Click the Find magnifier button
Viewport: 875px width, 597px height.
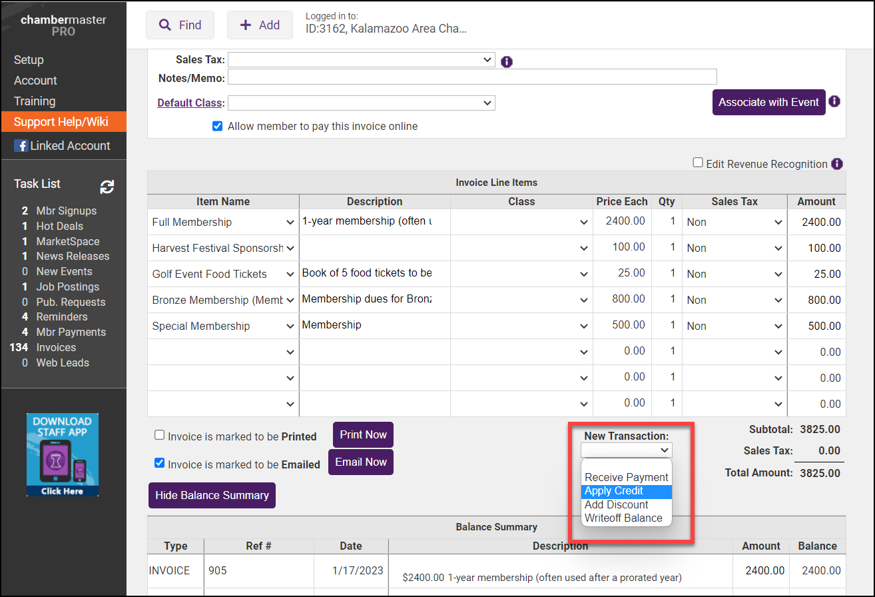[180, 25]
